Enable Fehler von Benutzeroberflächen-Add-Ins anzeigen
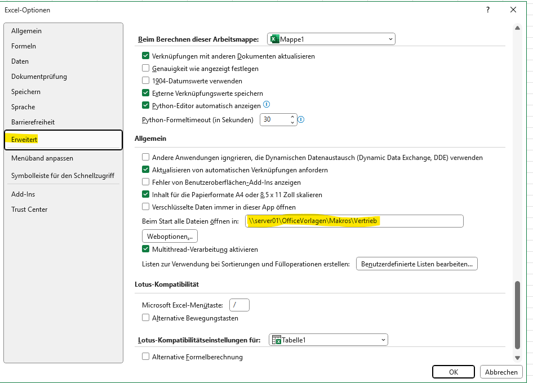 [x=145, y=182]
